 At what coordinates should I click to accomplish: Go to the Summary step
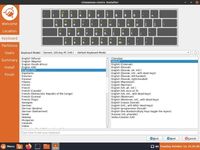9,60
